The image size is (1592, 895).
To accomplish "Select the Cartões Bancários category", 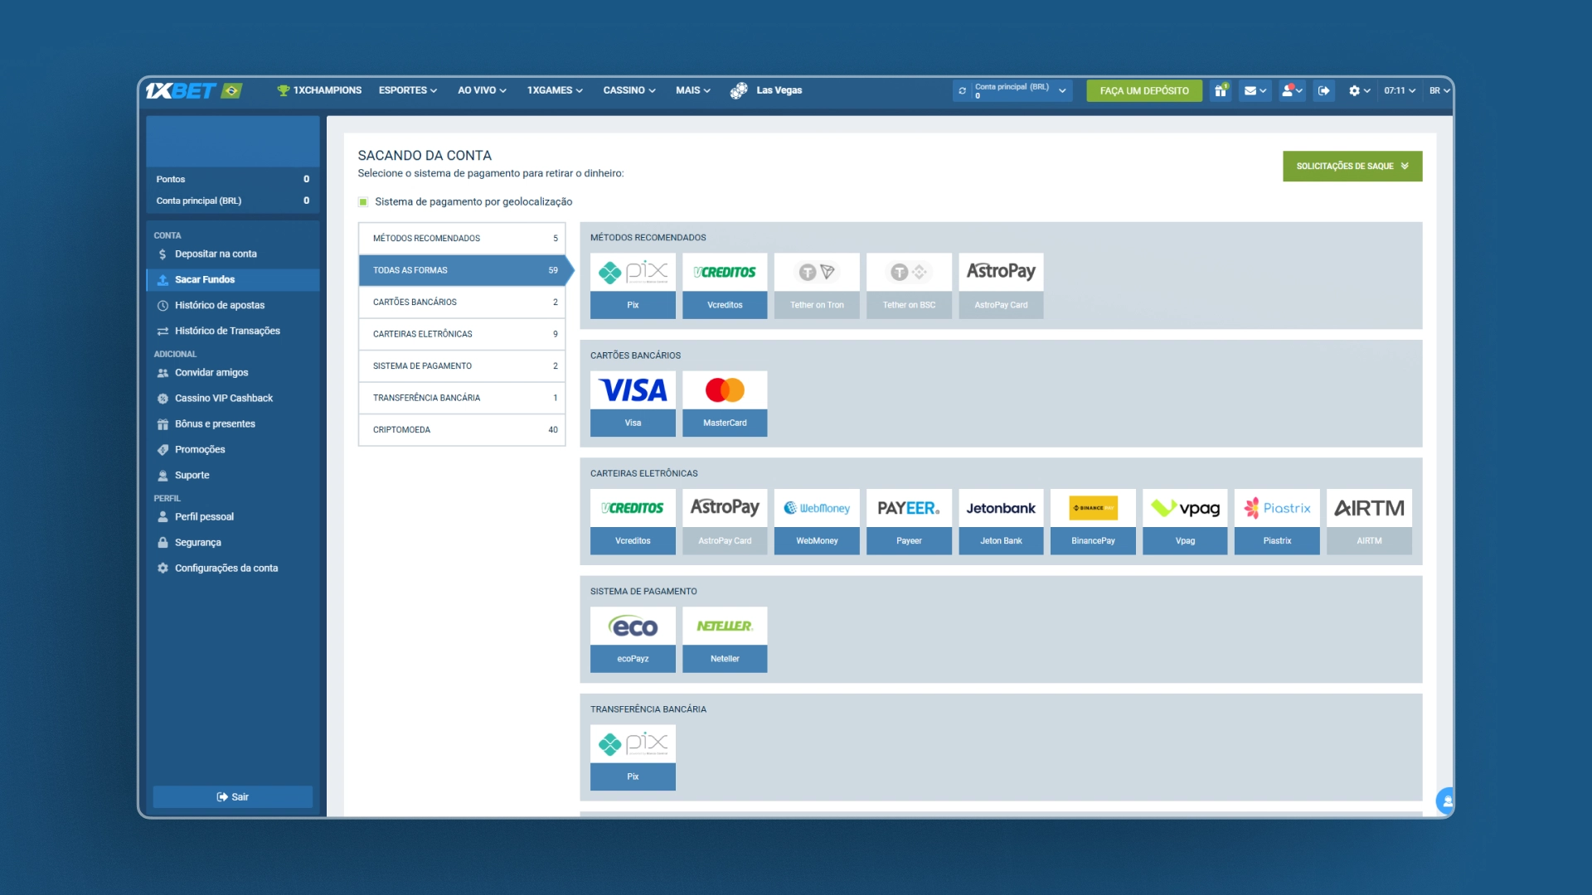I will tap(462, 302).
